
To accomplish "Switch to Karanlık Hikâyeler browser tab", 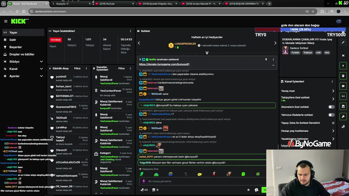I will pos(158,4).
